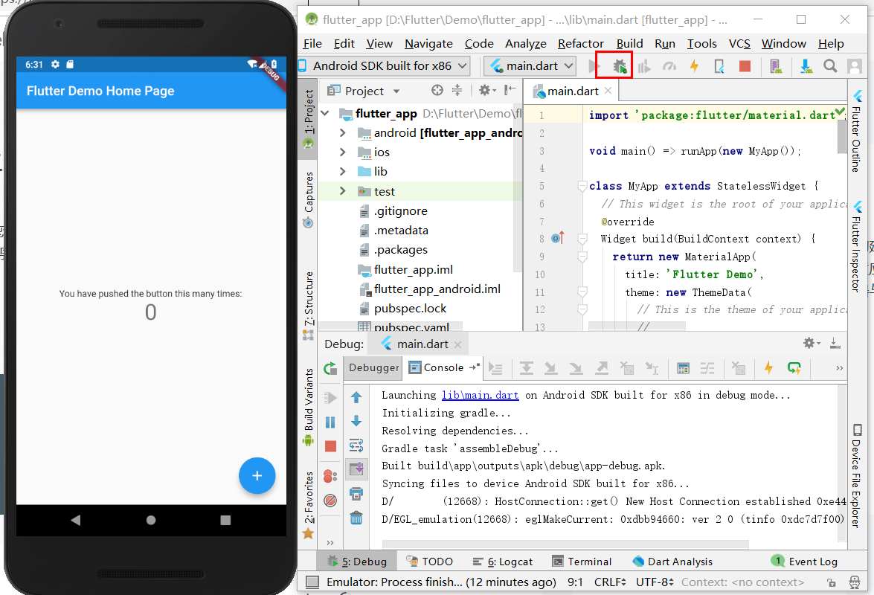
Task: Clear the console with the trash icon
Action: point(356,518)
